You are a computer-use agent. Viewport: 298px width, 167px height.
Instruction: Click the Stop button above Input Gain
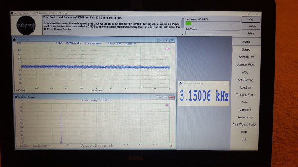(251, 20)
